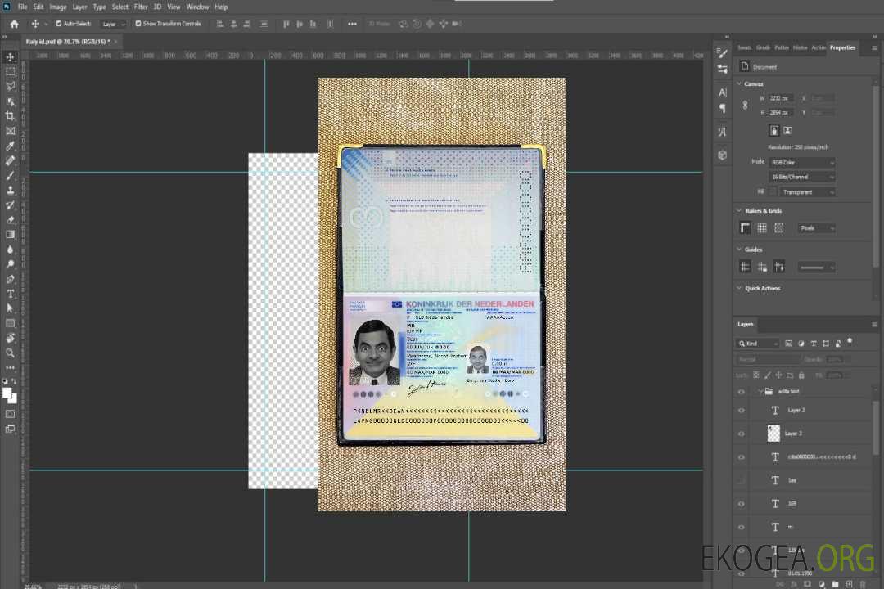
Task: Collapse the Canvas section
Action: [x=739, y=84]
